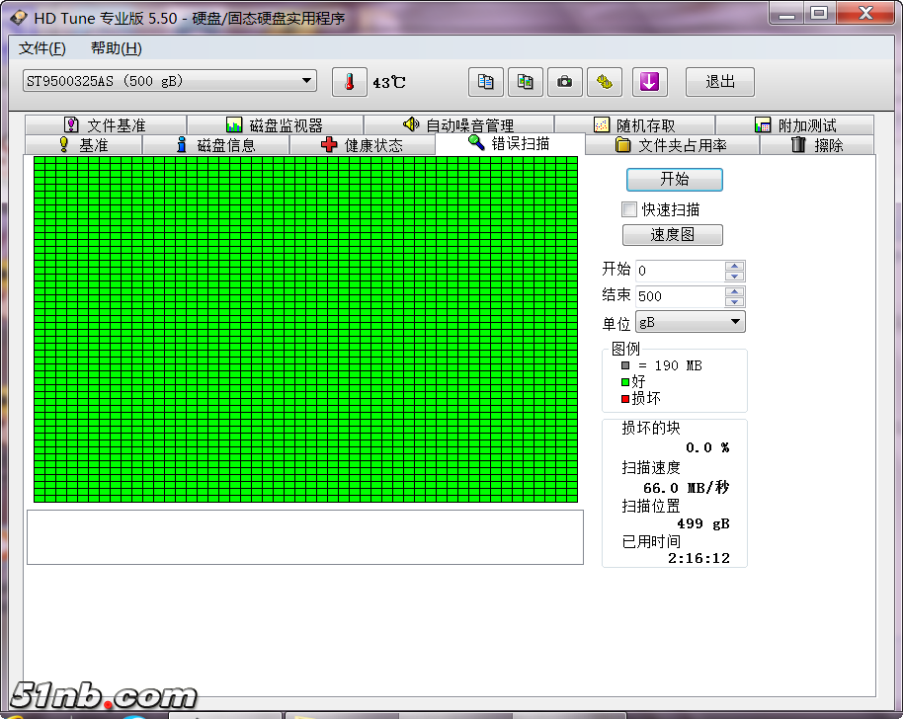Screen dimensions: 903x719
Task: Increase the 开始 start value with up arrow
Action: 734,266
